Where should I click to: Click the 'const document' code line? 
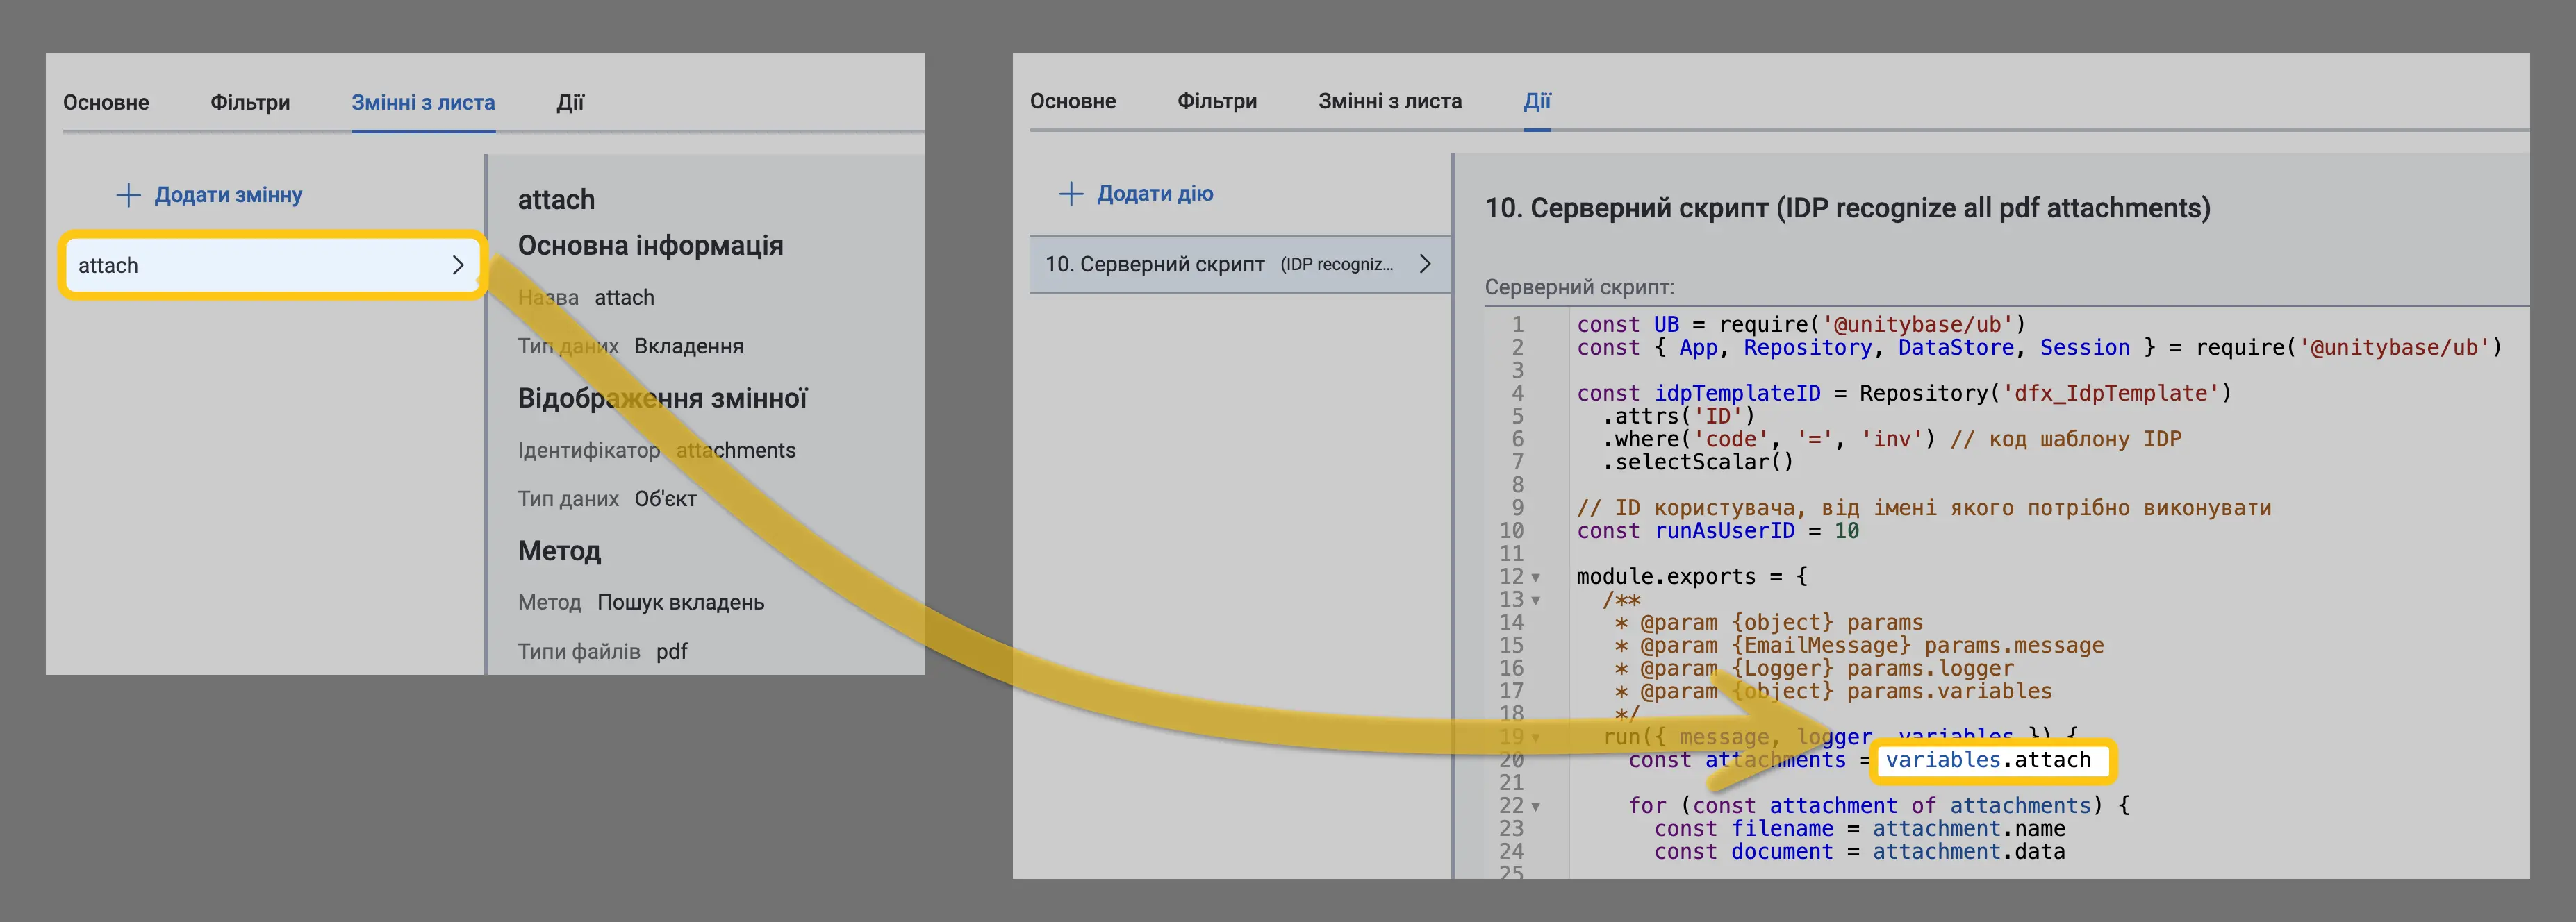(1859, 852)
